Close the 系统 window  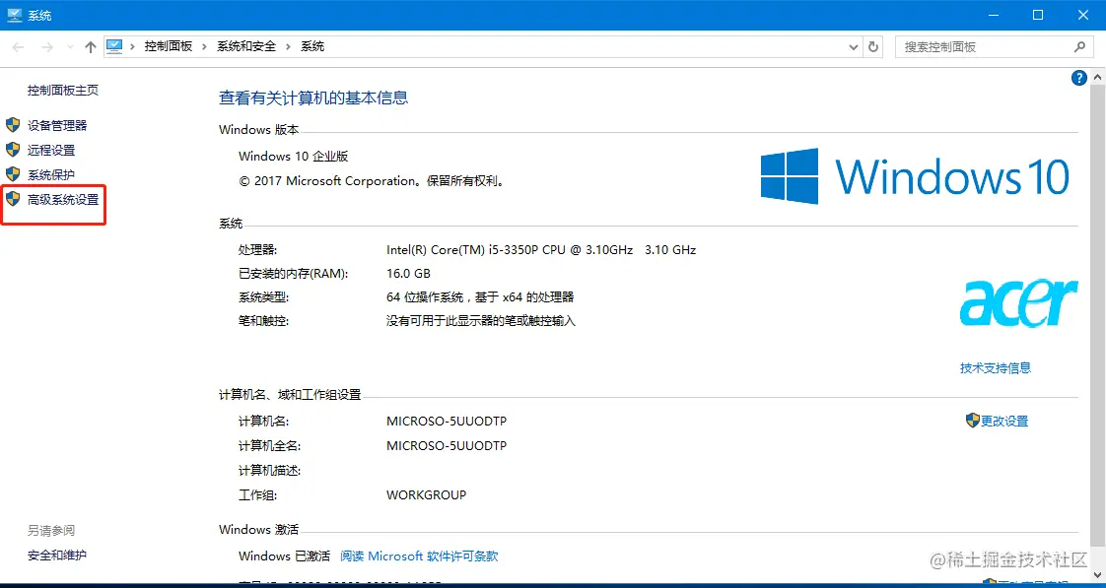pyautogui.click(x=1082, y=15)
